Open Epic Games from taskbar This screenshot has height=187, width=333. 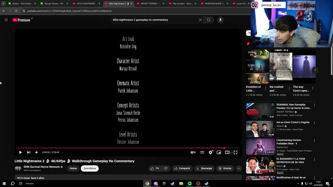pyautogui.click(x=164, y=184)
